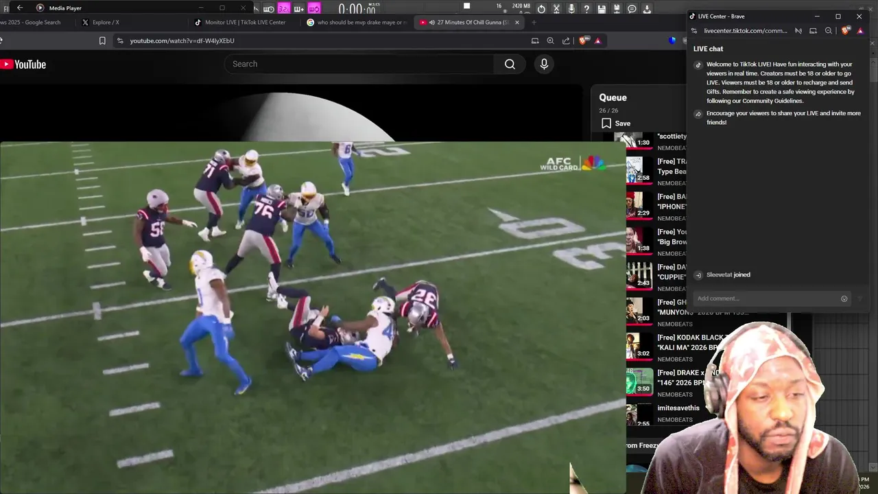Close the 27 Minutes Of Chill Gunna tab

[517, 22]
